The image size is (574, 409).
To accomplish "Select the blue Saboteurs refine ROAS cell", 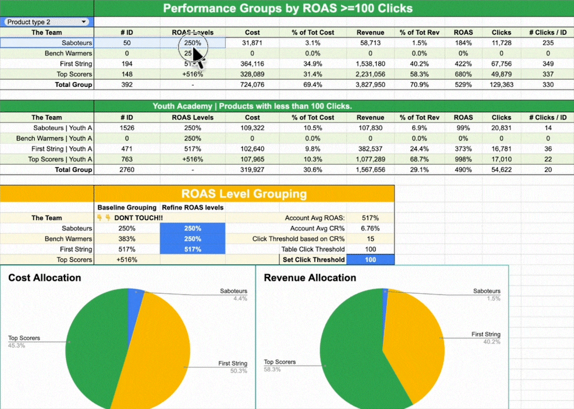I will [192, 228].
